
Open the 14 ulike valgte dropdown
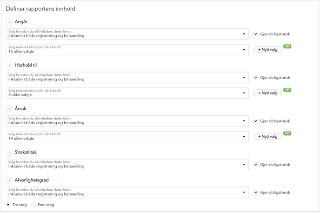point(127,136)
